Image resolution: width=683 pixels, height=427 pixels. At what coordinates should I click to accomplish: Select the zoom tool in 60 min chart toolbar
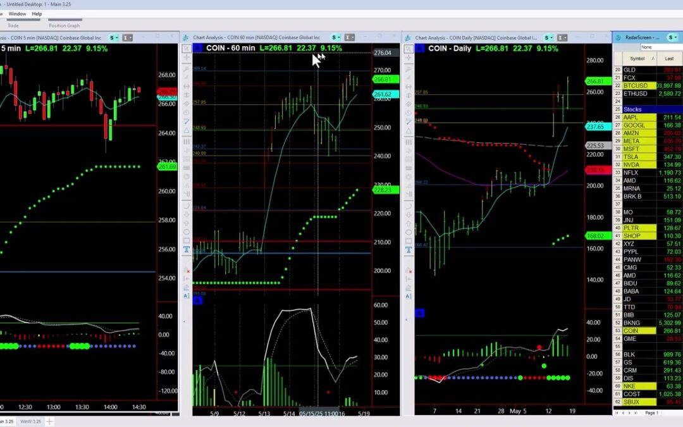click(x=187, y=49)
